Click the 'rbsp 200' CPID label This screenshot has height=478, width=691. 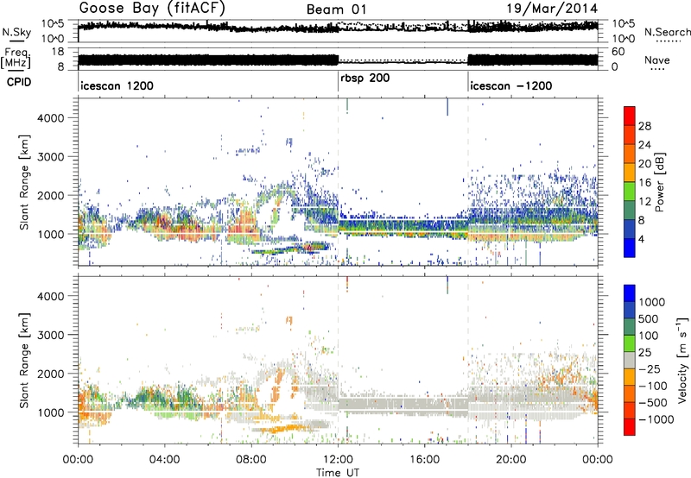pyautogui.click(x=365, y=79)
